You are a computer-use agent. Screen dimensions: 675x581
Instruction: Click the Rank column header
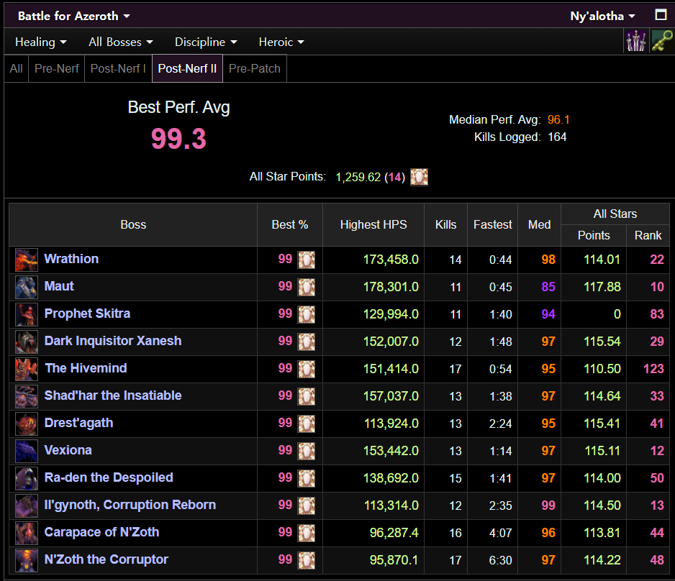point(648,235)
